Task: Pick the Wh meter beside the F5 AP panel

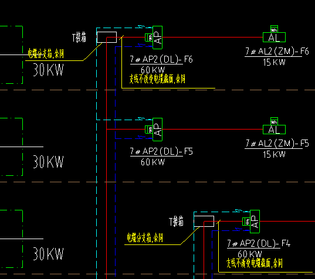Action: coord(149,130)
